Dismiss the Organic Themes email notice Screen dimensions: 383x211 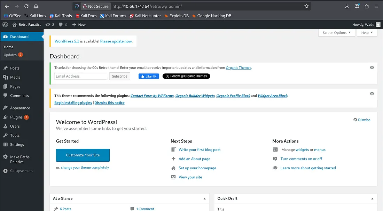[372, 67]
